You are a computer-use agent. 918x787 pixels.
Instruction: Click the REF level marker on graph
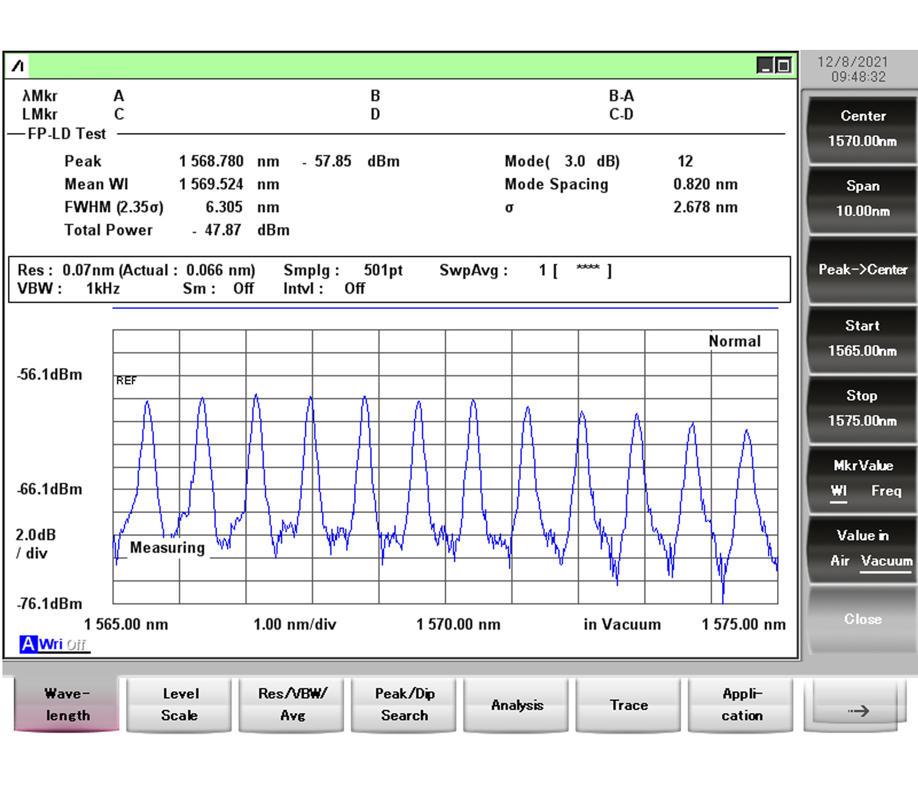coord(126,381)
